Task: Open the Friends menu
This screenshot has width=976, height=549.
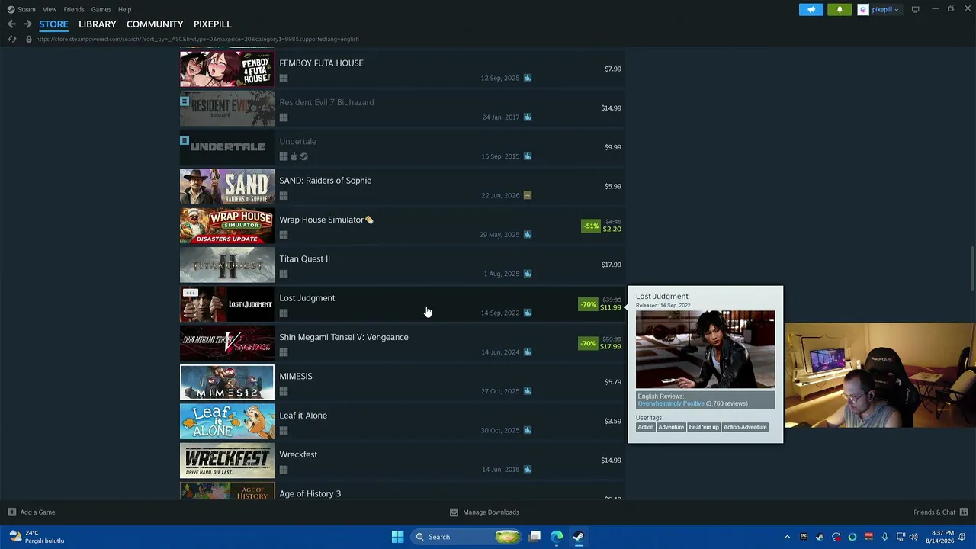Action: (74, 9)
